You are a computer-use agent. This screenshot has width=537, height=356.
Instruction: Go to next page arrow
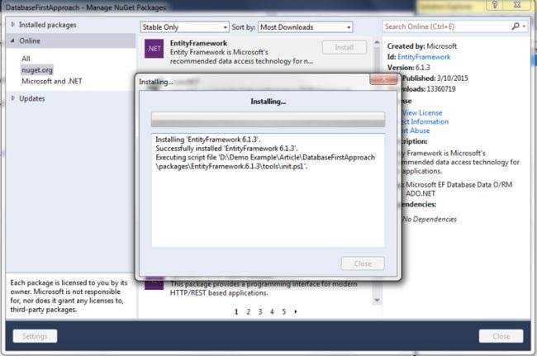[x=296, y=311]
